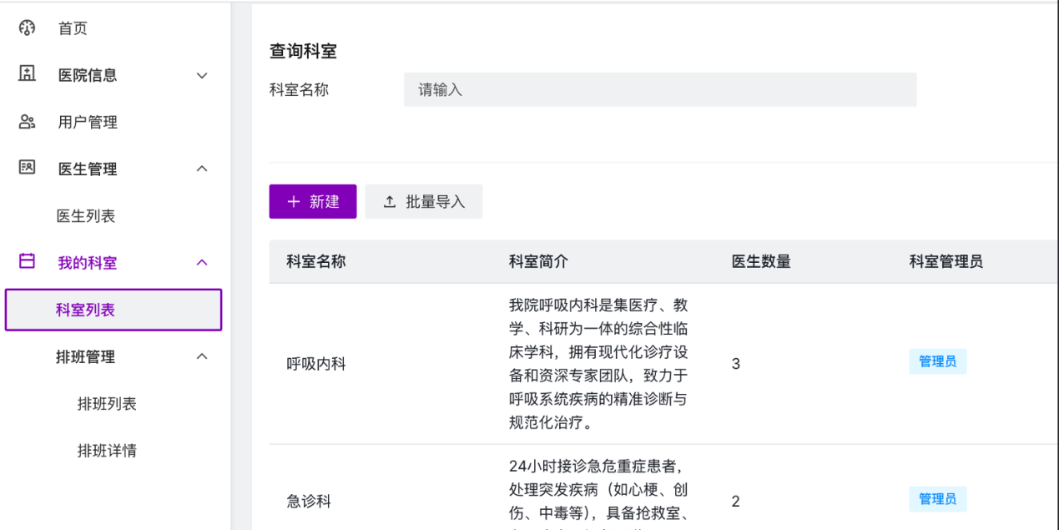Click the plus icon in 新建 button
Viewport: 1059px width, 530px height.
293,202
